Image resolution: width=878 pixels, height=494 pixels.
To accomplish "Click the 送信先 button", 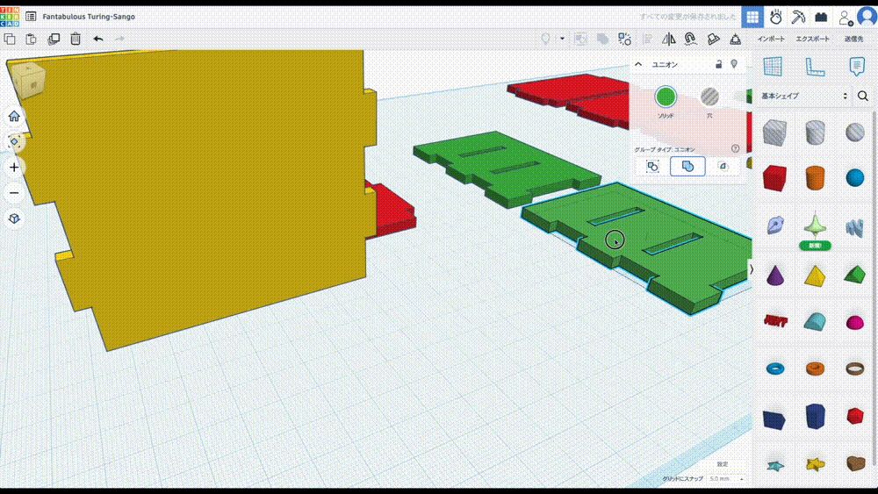I will tap(853, 39).
